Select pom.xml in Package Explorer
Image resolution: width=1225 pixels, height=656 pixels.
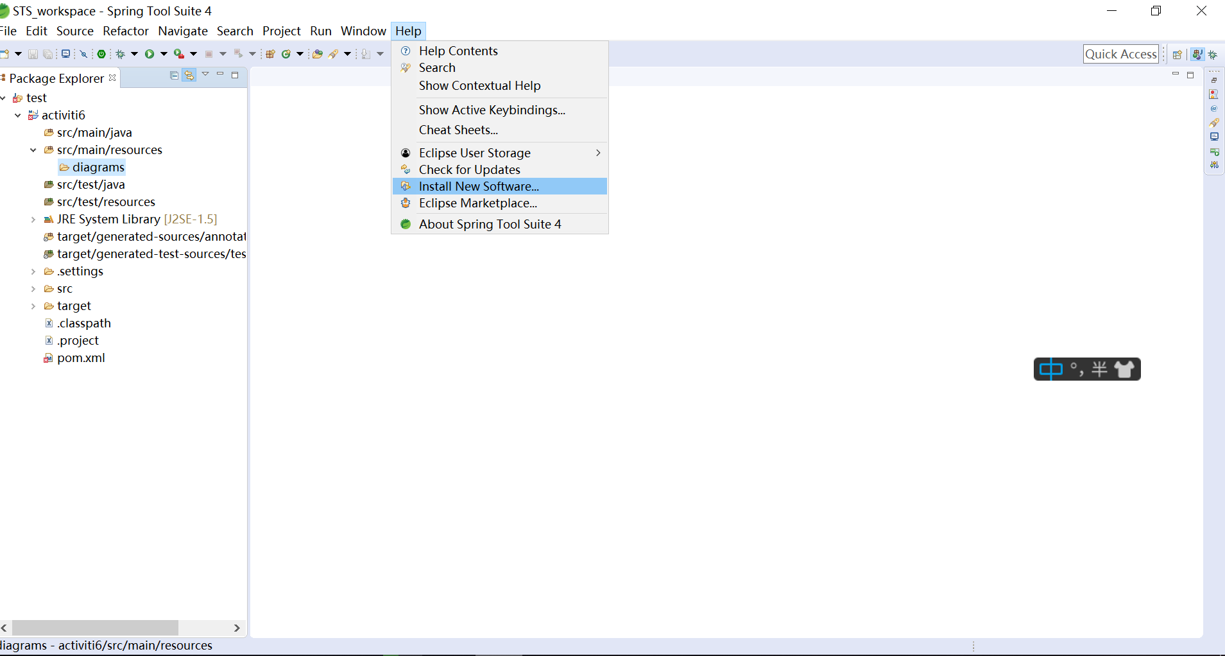pos(81,358)
